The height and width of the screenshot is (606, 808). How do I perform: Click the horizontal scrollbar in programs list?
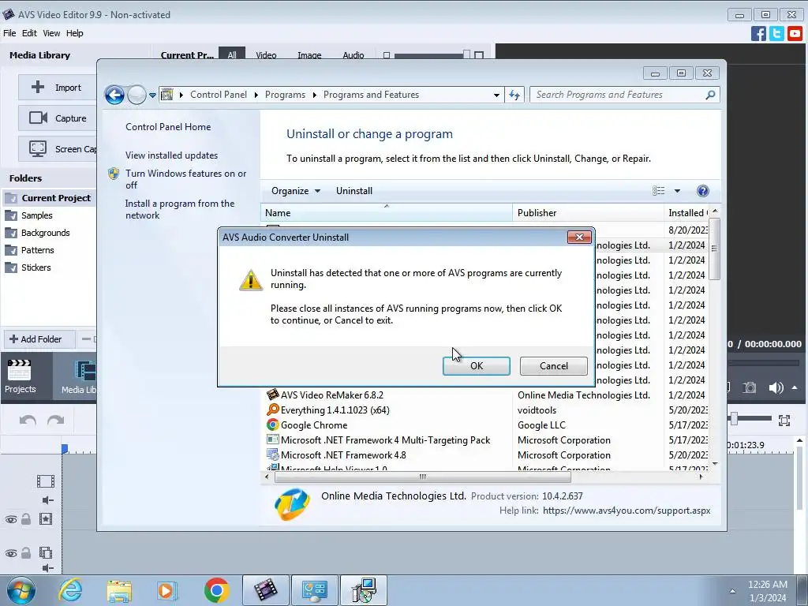click(x=423, y=477)
